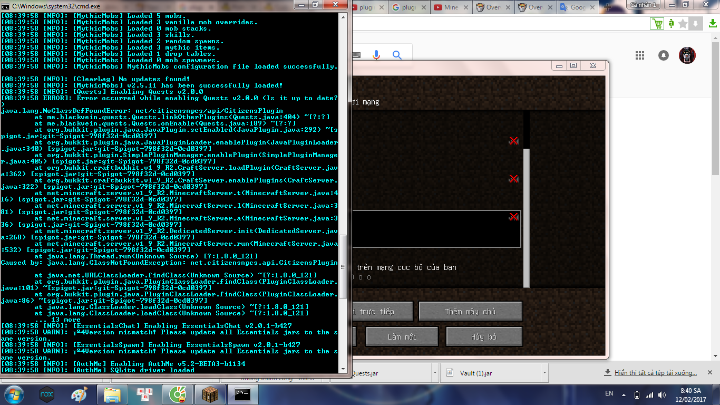720x405 pixels.
Task: Open Paint from the taskbar
Action: coord(80,394)
